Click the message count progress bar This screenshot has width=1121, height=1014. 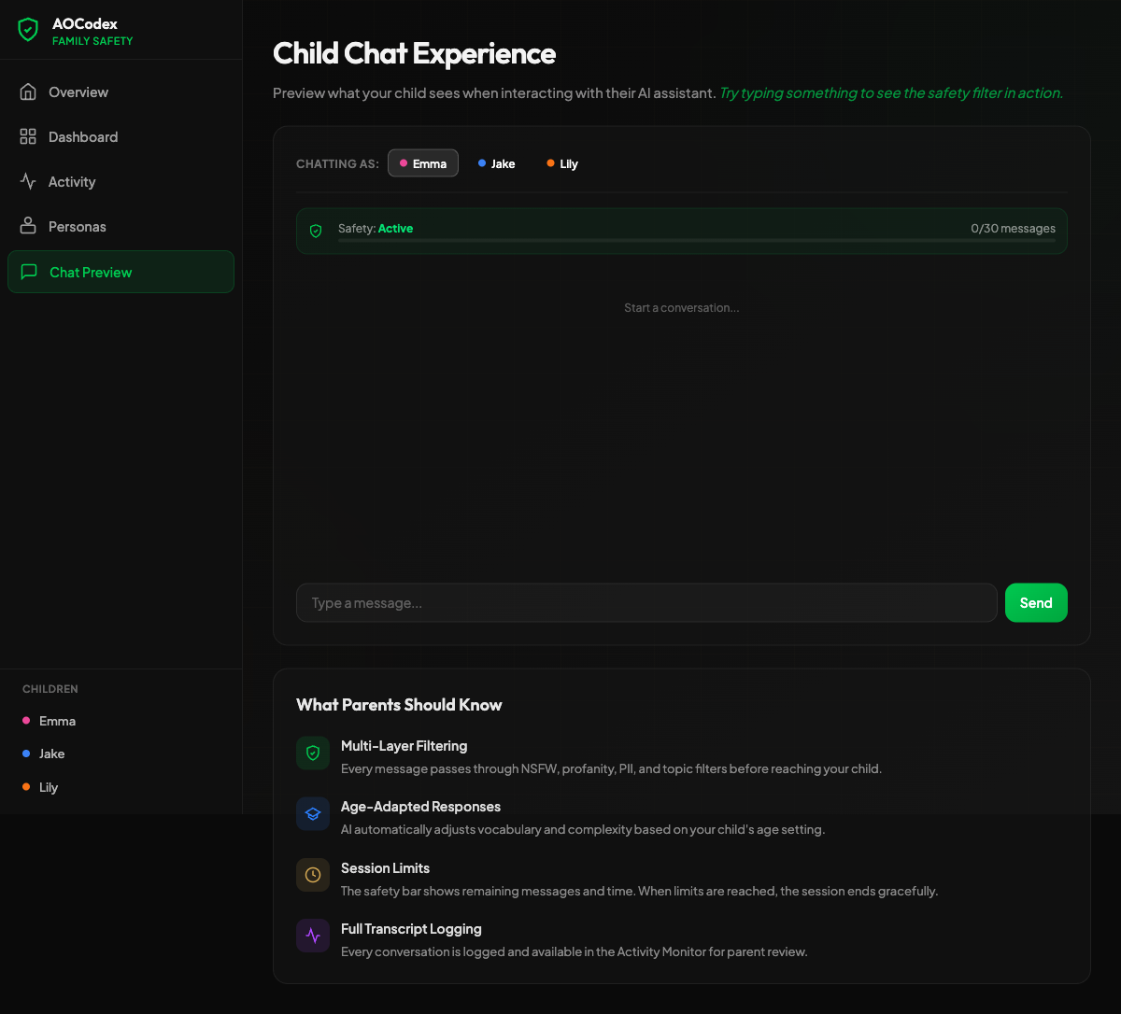click(696, 241)
